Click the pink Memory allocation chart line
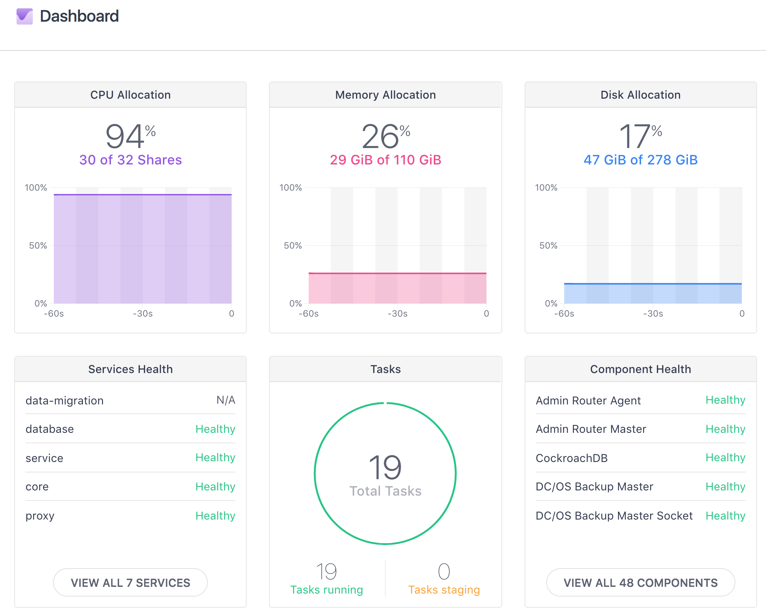This screenshot has height=613, width=766. tap(397, 273)
